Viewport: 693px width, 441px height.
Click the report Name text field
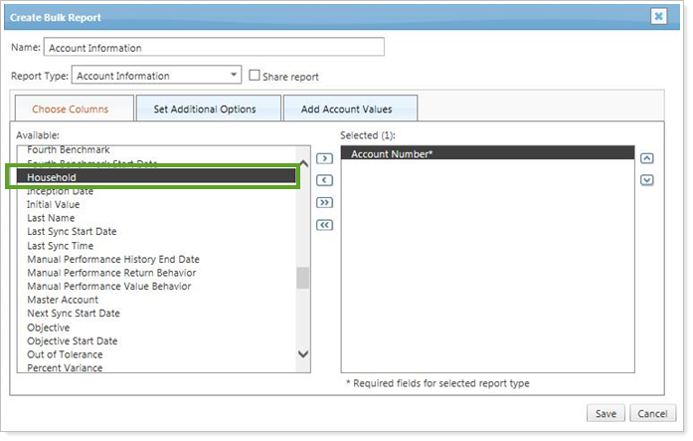pos(214,48)
